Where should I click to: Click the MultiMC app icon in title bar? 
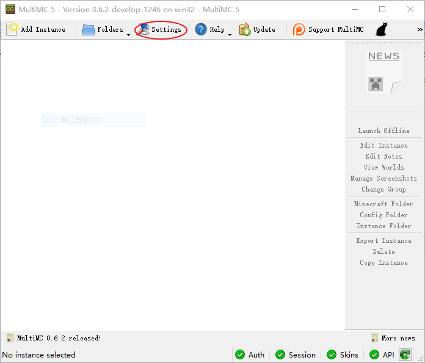(x=10, y=9)
